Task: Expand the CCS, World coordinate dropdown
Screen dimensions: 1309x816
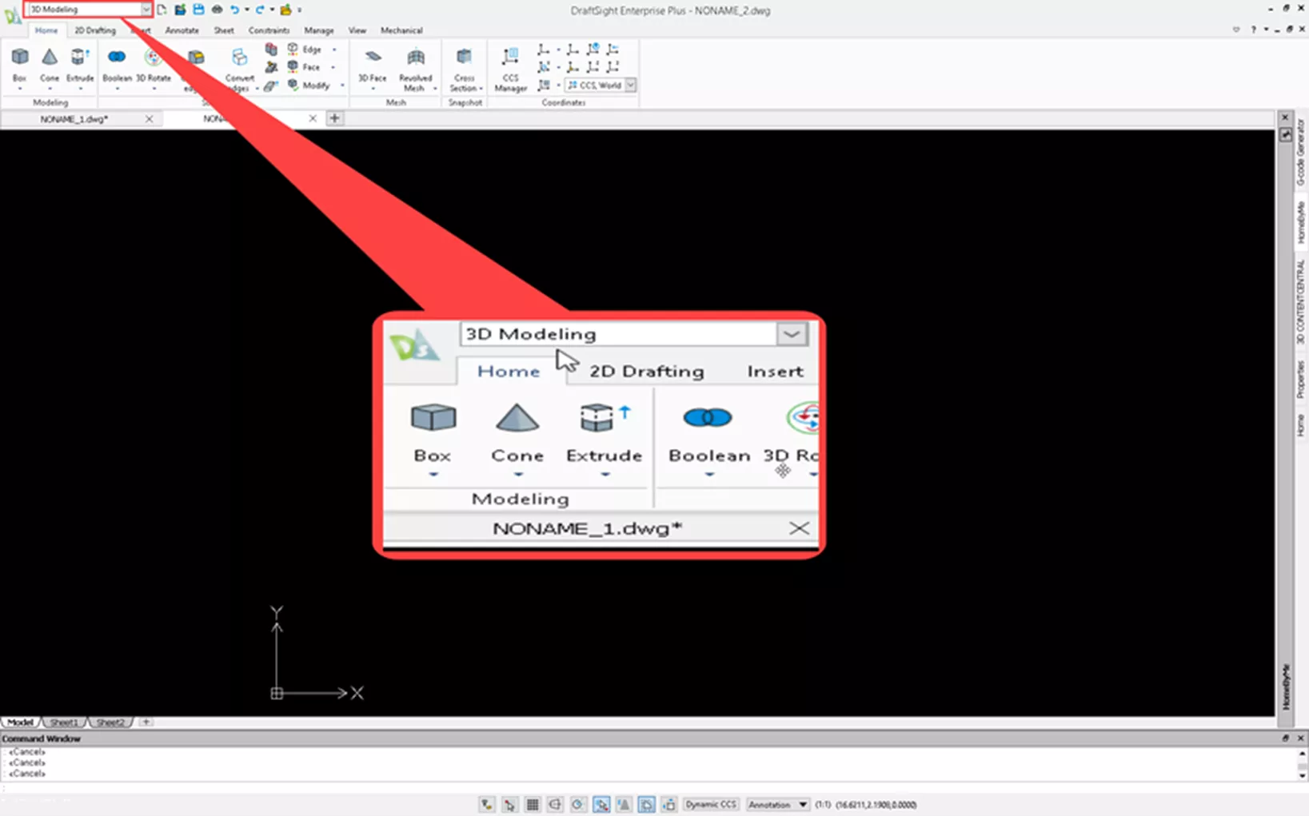Action: point(630,85)
